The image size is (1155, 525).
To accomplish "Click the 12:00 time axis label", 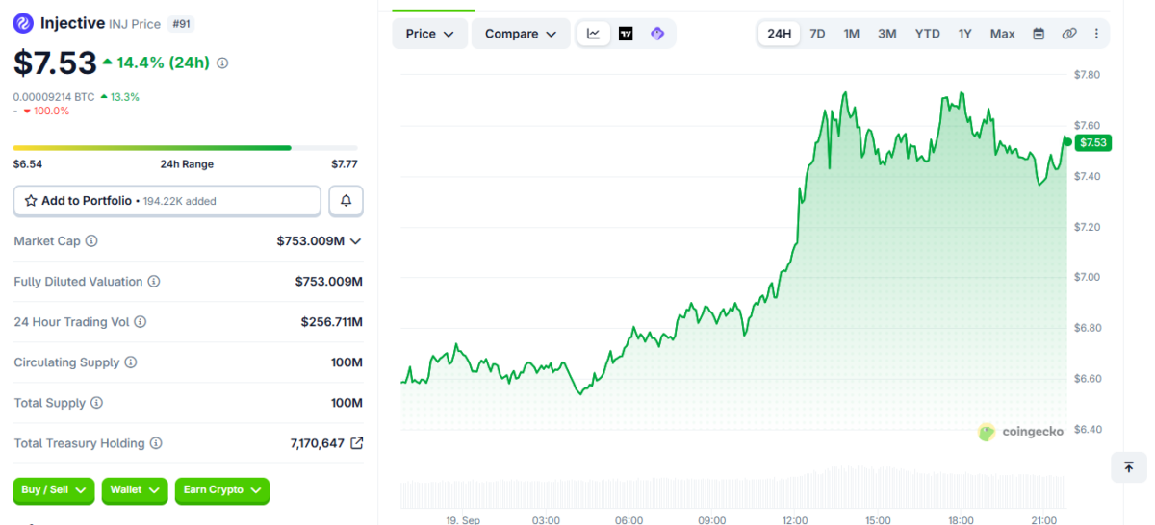I will pyautogui.click(x=795, y=520).
